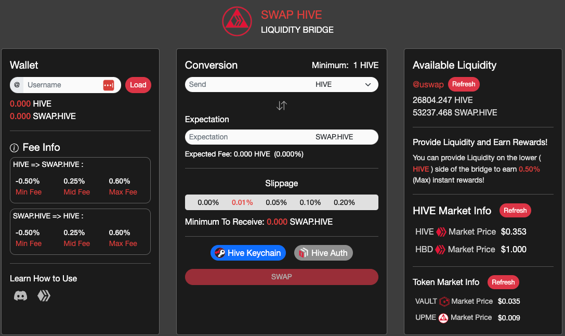Click the $0.035 VAULT market price
The width and height of the screenshot is (565, 336).
[x=509, y=301]
